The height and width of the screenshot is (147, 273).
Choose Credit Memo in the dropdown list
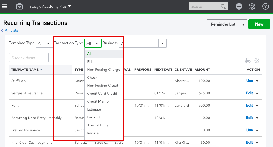98,101
